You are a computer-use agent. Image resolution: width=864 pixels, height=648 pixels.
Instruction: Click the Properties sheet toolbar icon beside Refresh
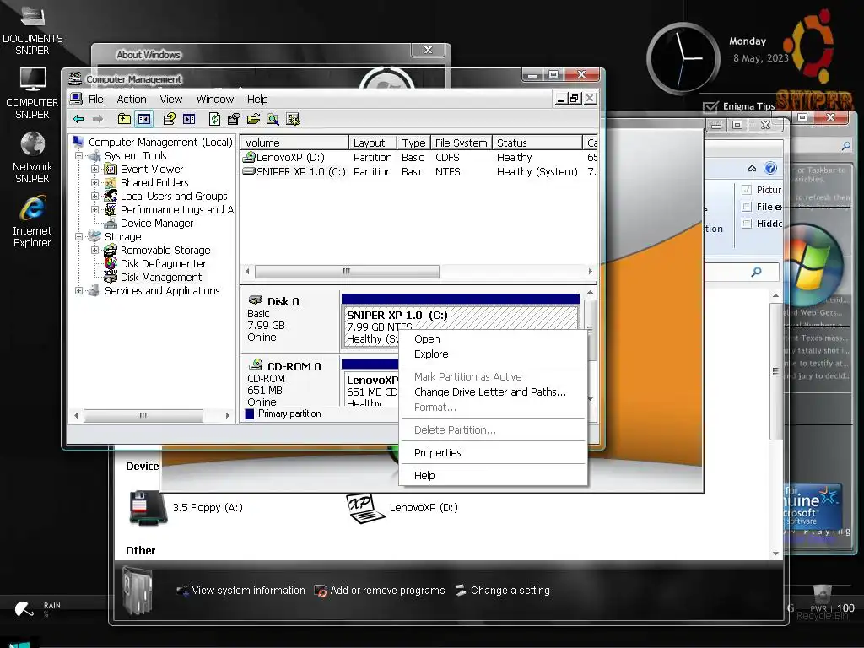234,119
